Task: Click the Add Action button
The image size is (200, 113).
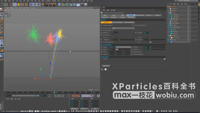Action: tap(106, 66)
